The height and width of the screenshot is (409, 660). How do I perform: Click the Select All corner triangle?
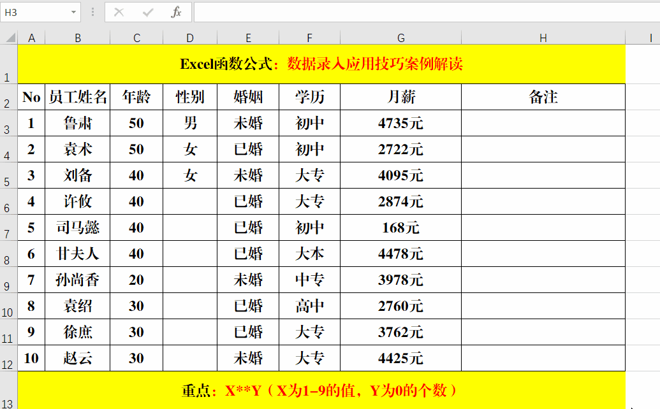click(11, 38)
